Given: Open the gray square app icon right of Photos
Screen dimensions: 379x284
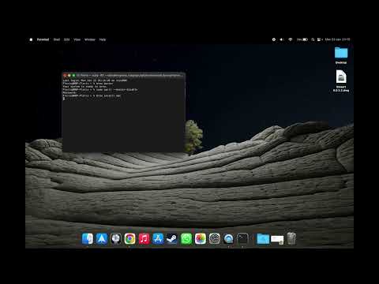Looking at the screenshot, I should tap(215, 239).
